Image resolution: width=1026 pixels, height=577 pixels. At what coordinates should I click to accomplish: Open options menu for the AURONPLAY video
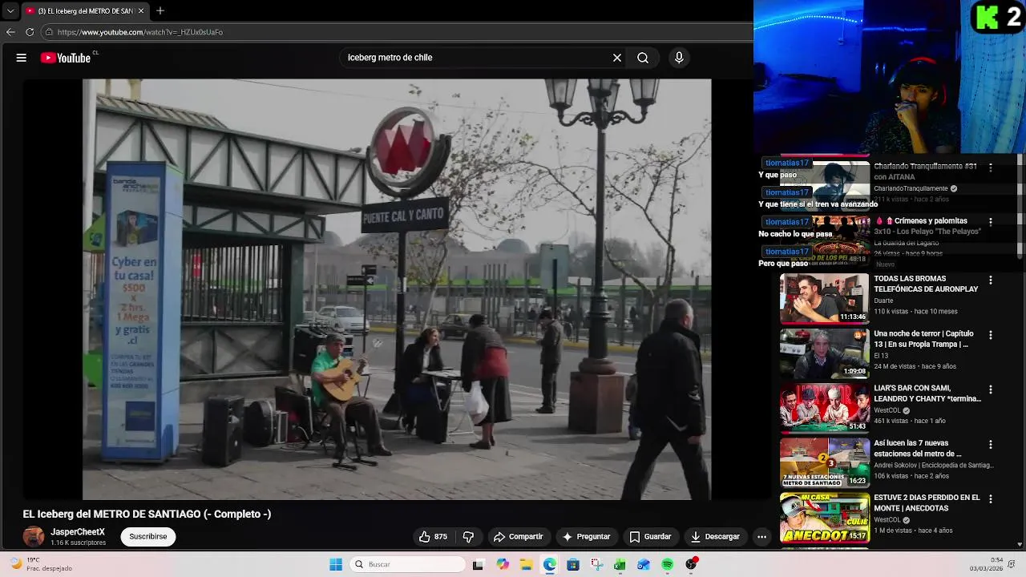pos(991,280)
